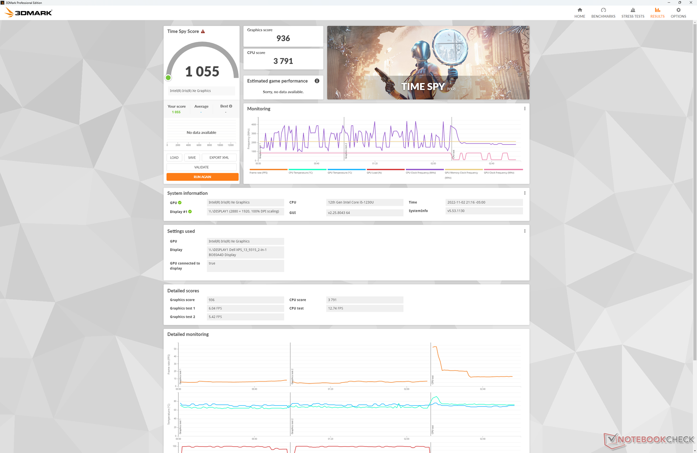This screenshot has width=697, height=453.
Task: Click the Time Spy Score warning triangle
Action: pos(203,32)
